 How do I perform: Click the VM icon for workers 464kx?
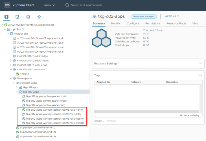24,110
